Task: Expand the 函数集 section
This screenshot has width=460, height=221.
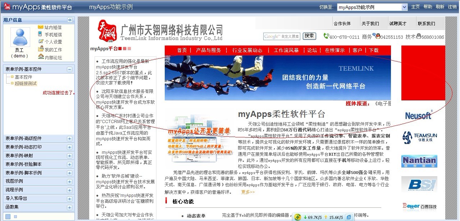Action: pyautogui.click(x=69, y=207)
